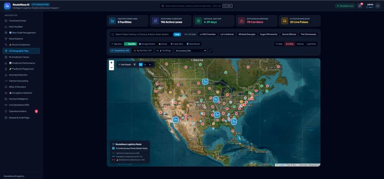The width and height of the screenshot is (384, 179).
Task: Click the admin user profile
Action: [x=370, y=6]
